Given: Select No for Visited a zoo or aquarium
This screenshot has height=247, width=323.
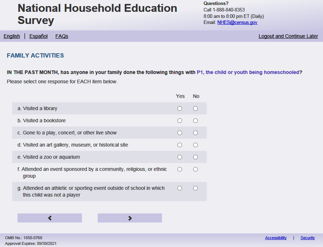Looking at the screenshot, I should click(x=195, y=157).
